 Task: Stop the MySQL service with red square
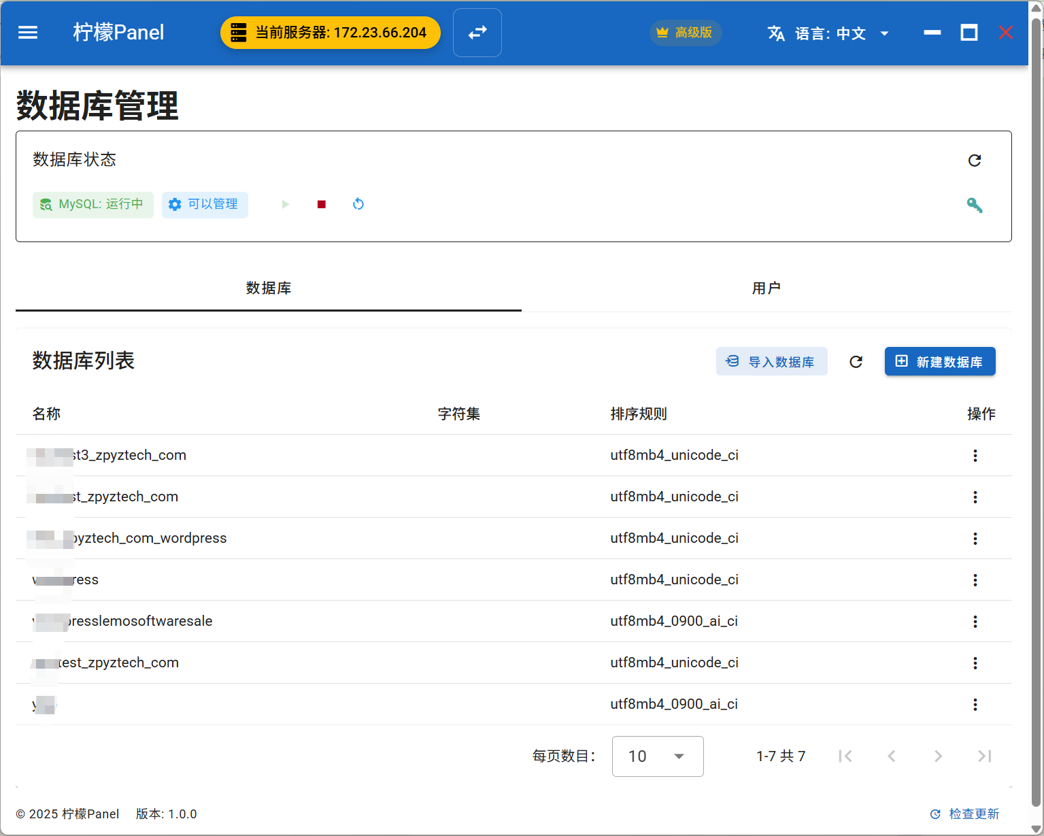(x=322, y=204)
